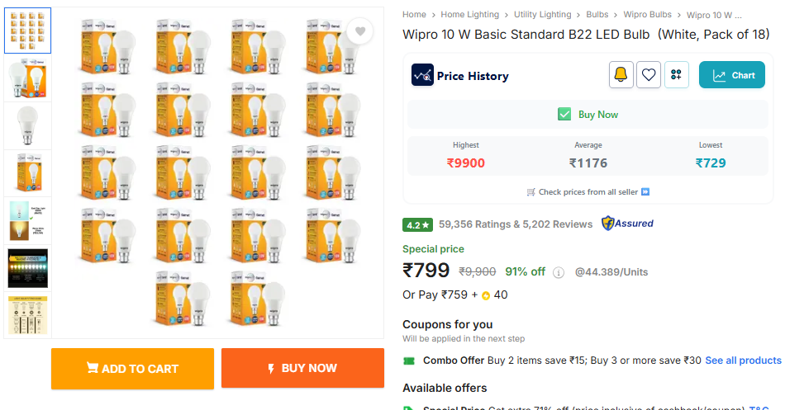Open Wipro Bulbs breadcrumb link
This screenshot has width=785, height=410.
tap(647, 15)
